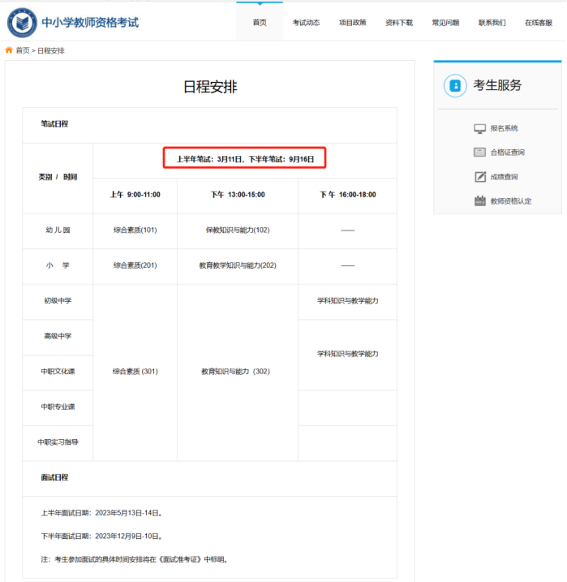Open the 教师资格认定 link
This screenshot has width=567, height=582.
pos(510,201)
